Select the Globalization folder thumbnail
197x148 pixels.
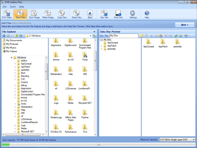pyautogui.click(x=56, y=71)
